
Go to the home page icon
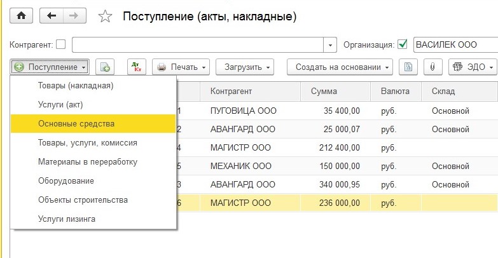pyautogui.click(x=21, y=15)
